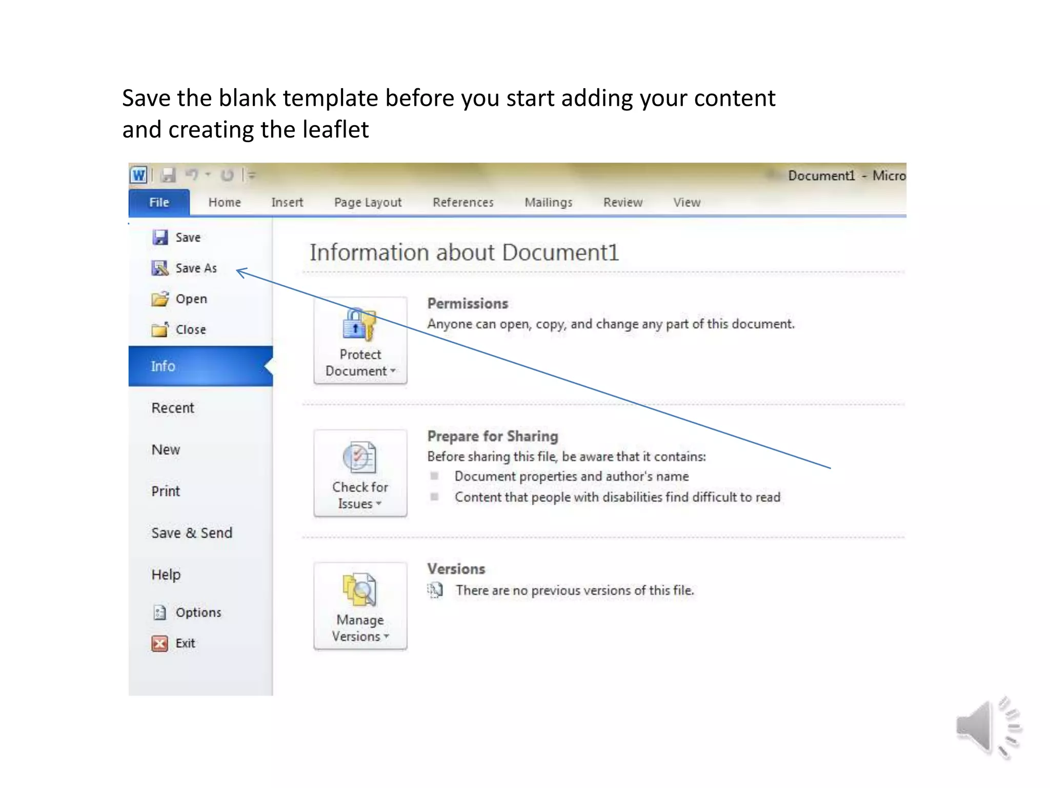
Task: Open the Save & Send section
Action: click(x=192, y=533)
